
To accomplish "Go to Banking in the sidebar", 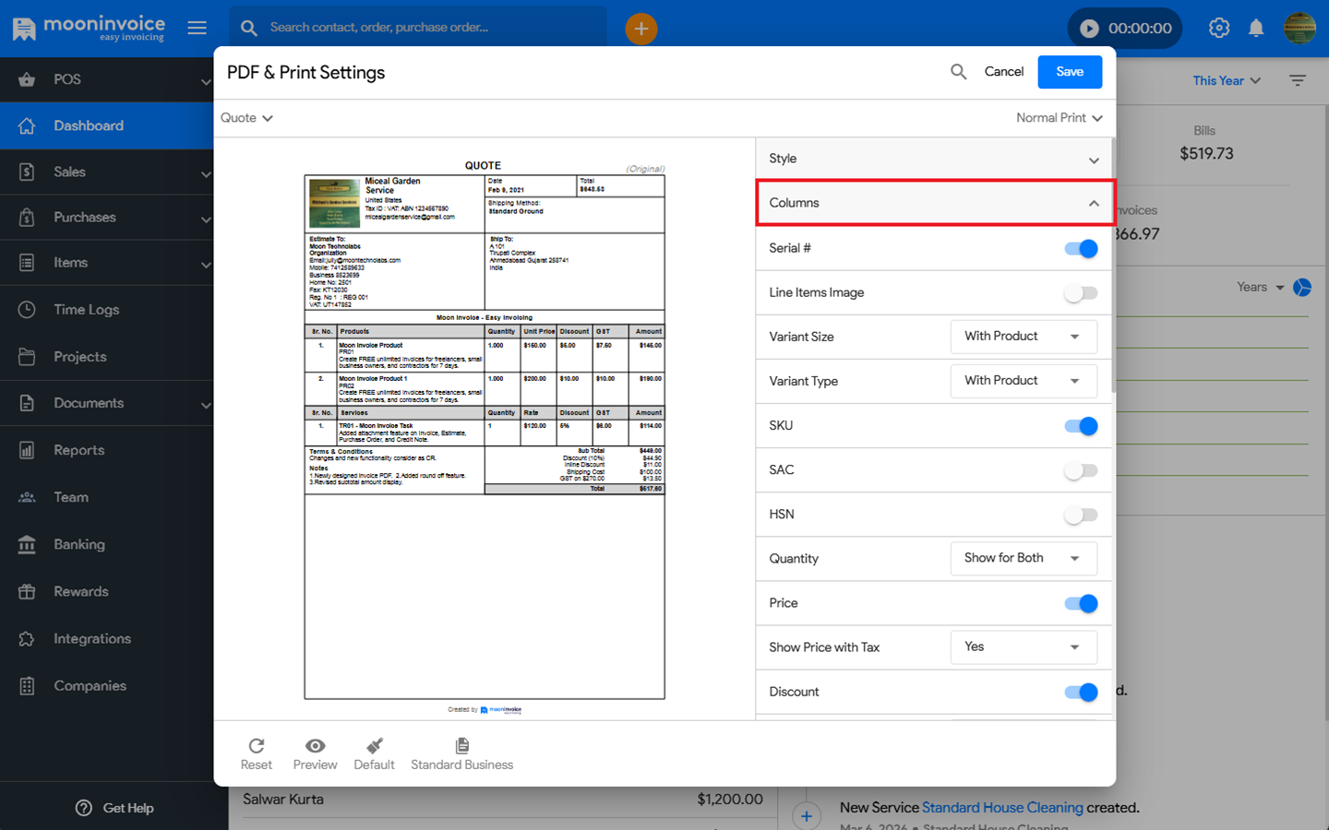I will coord(79,544).
